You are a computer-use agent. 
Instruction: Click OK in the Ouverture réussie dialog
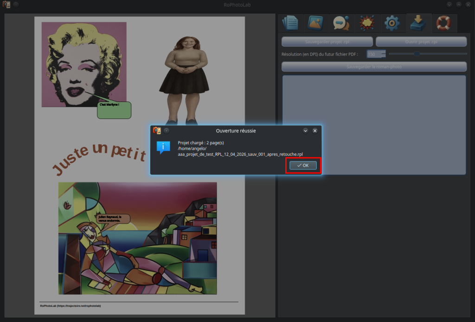tap(303, 166)
